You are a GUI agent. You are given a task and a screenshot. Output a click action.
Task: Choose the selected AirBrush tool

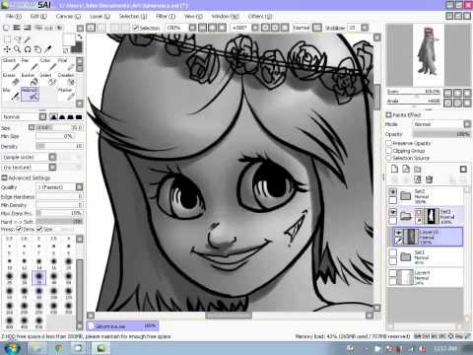coord(30,94)
